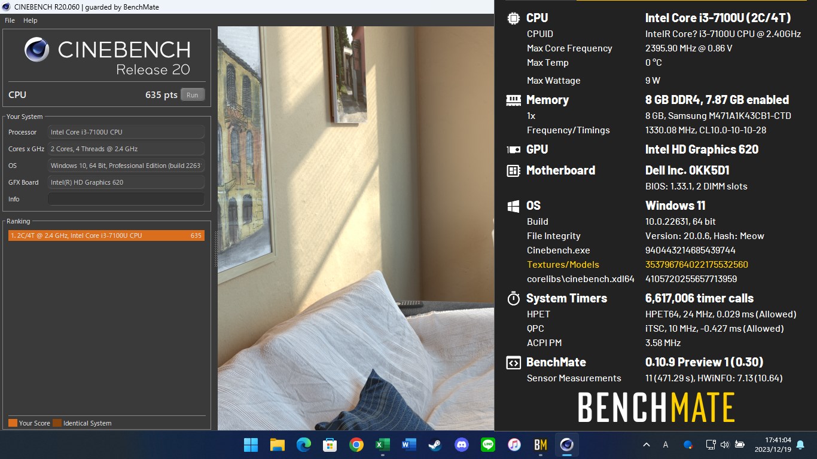
Task: Click the Build 10.0.22631 value
Action: pos(681,222)
